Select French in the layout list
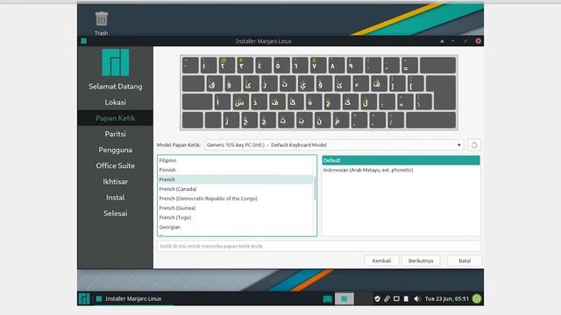 pos(236,179)
